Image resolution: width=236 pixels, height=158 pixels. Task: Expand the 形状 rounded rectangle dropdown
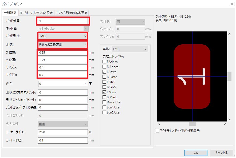click(x=63, y=44)
